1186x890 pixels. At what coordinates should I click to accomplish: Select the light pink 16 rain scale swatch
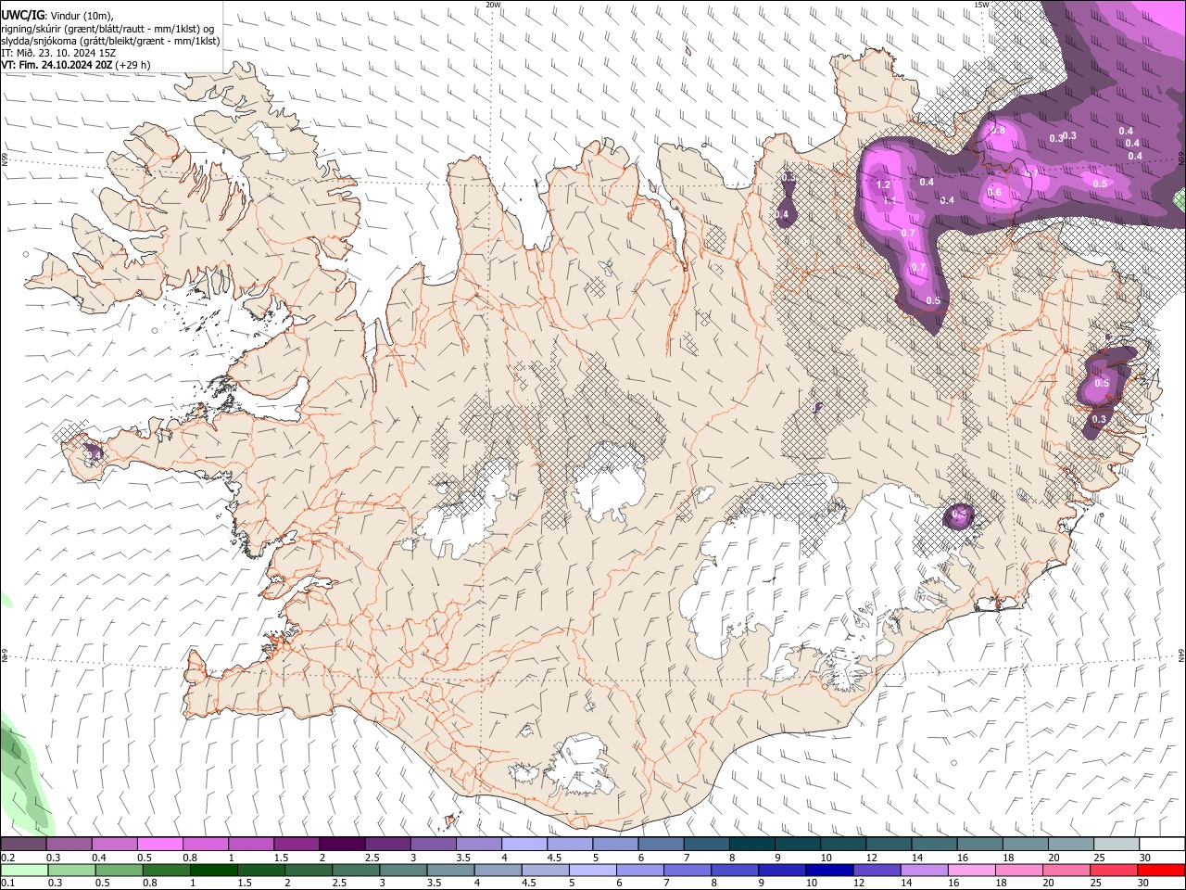(x=971, y=870)
